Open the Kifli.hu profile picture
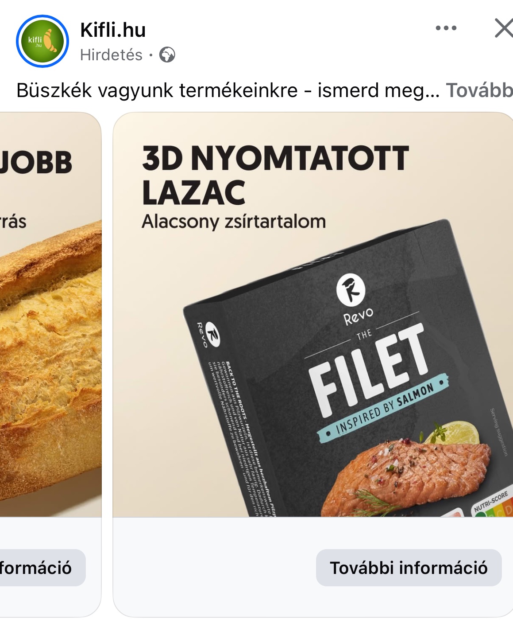Image resolution: width=513 pixels, height=628 pixels. click(42, 41)
